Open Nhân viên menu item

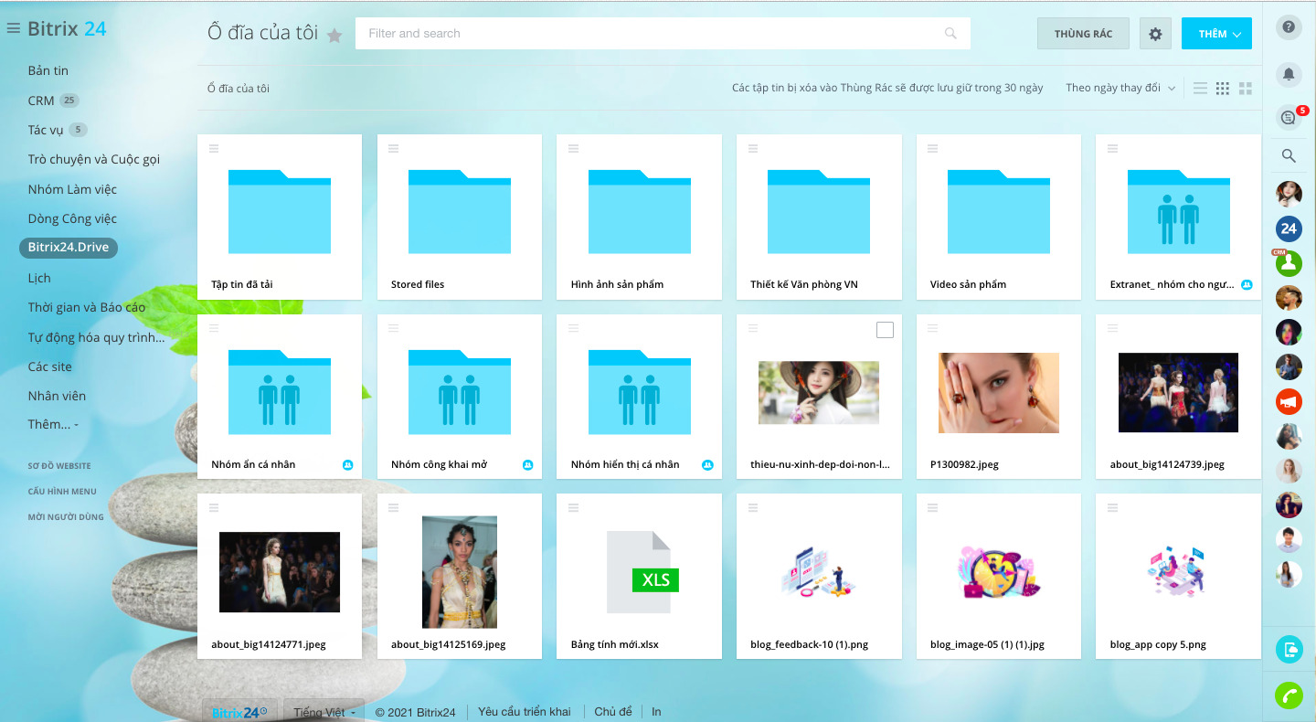(57, 396)
